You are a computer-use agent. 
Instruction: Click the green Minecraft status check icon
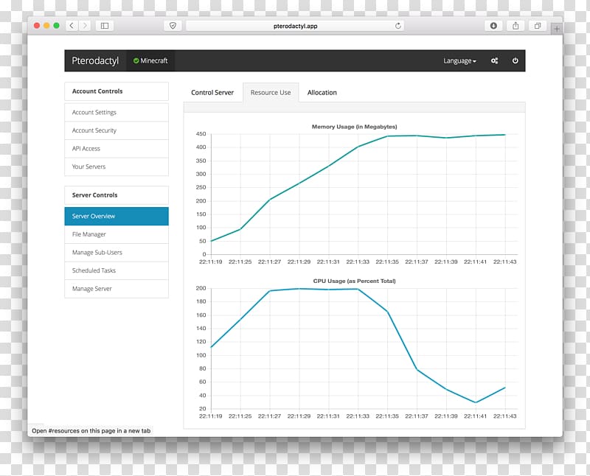pos(136,60)
